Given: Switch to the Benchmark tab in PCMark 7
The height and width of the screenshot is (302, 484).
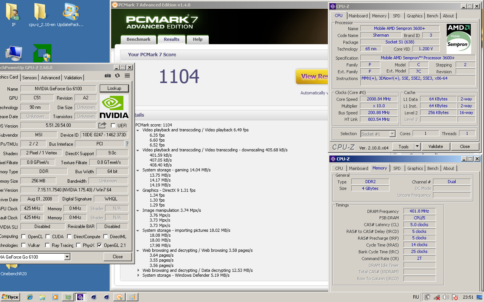Looking at the screenshot, I should pos(138,39).
